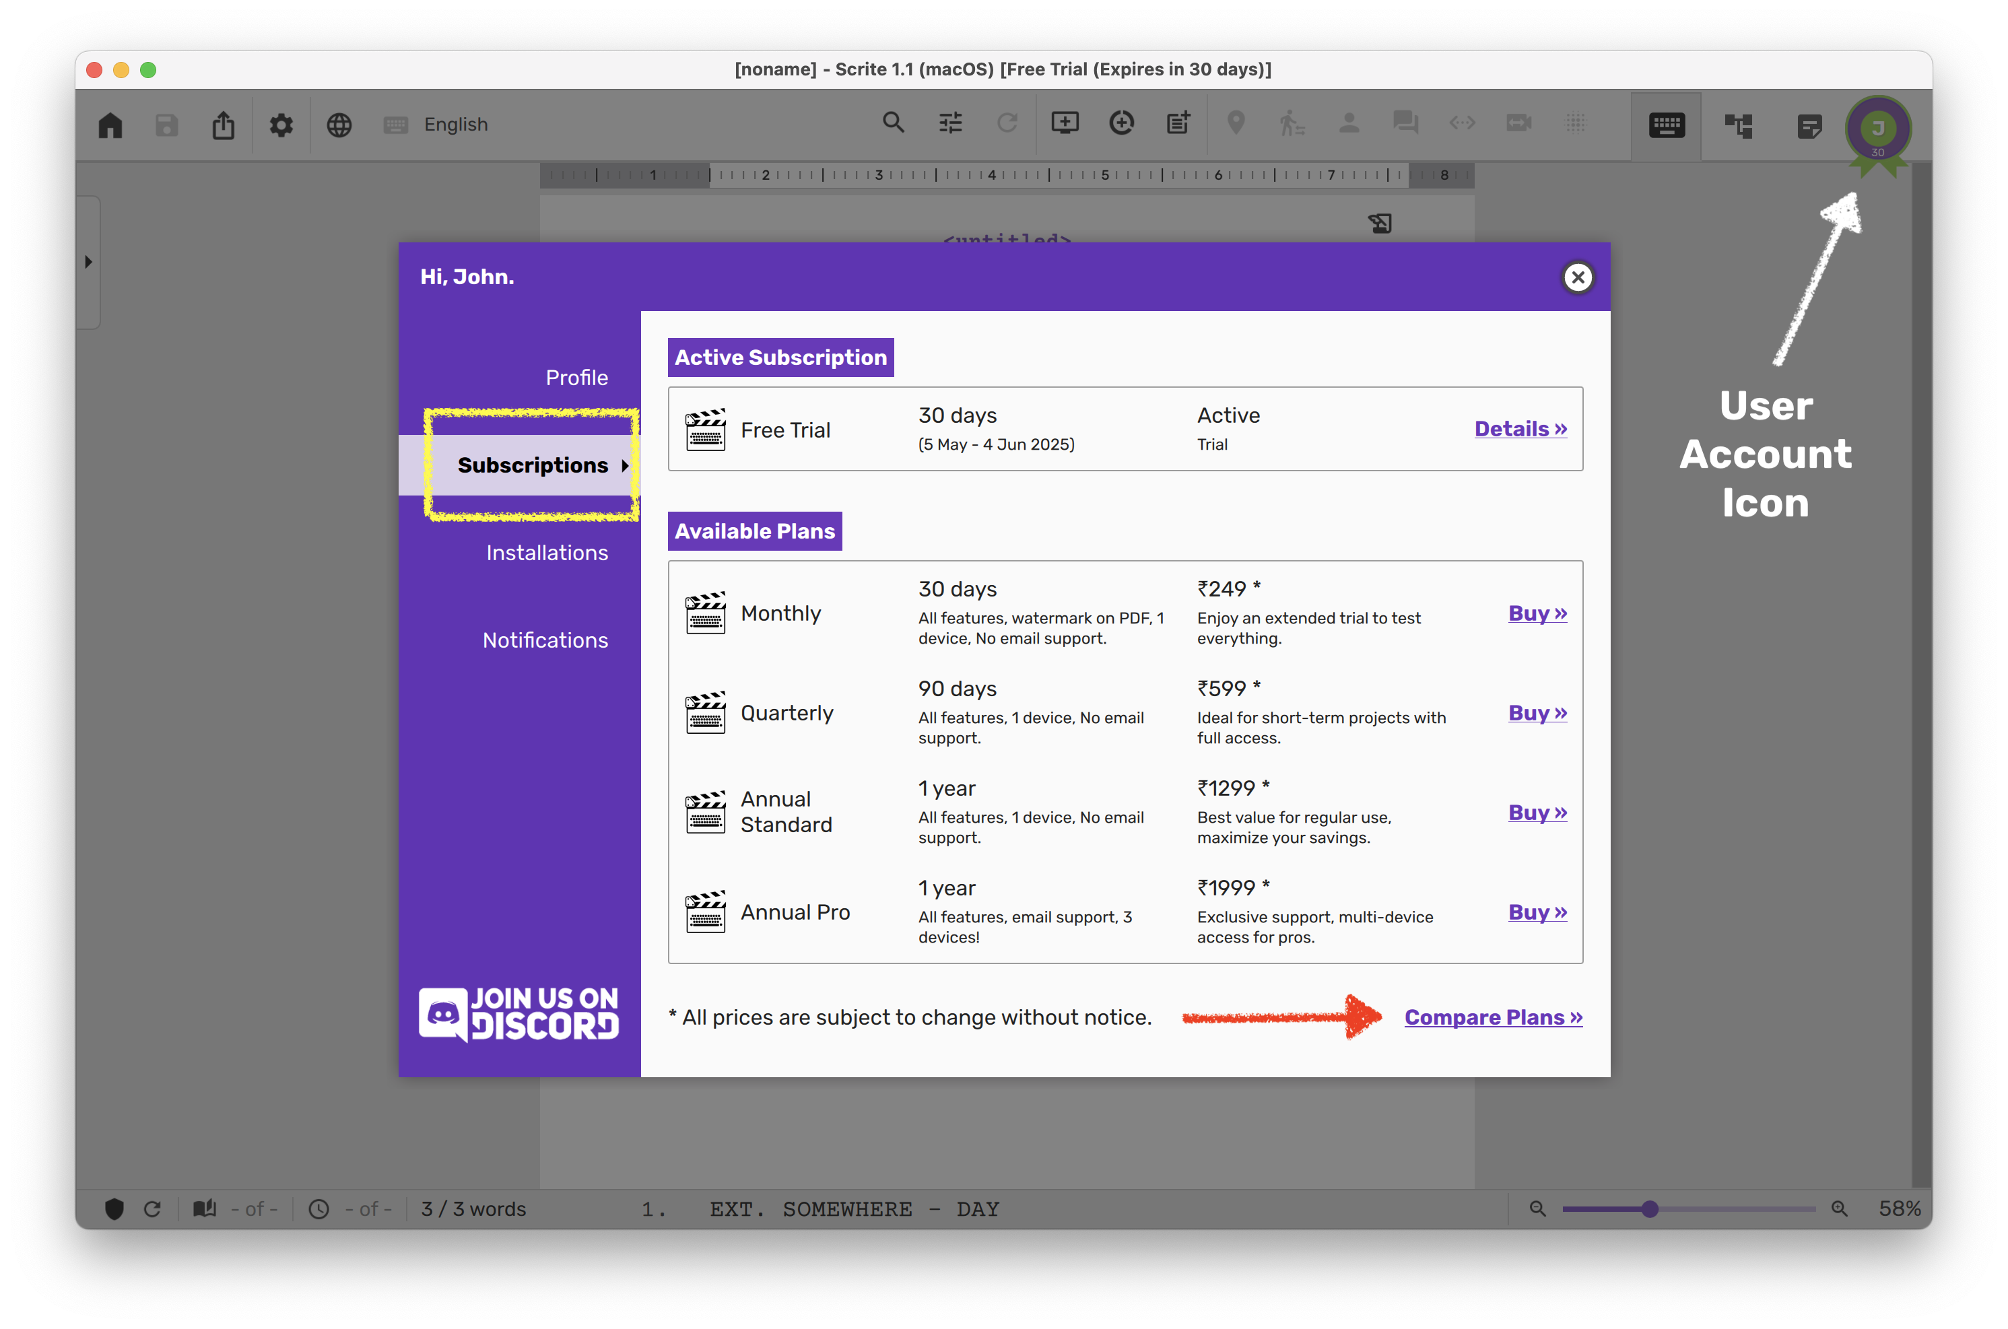This screenshot has width=2008, height=1329.
Task: Click the shield icon in status bar
Action: [114, 1208]
